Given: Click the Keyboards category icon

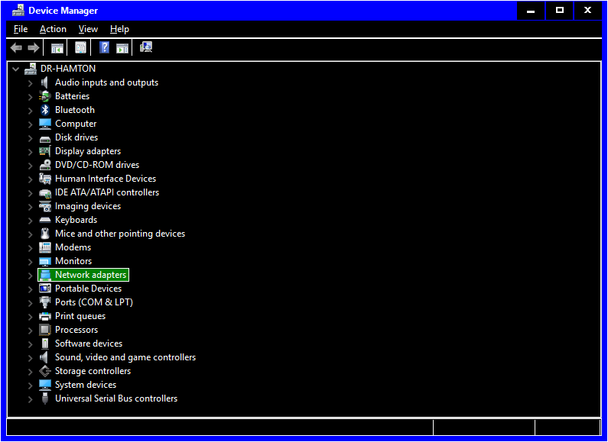Looking at the screenshot, I should point(45,220).
